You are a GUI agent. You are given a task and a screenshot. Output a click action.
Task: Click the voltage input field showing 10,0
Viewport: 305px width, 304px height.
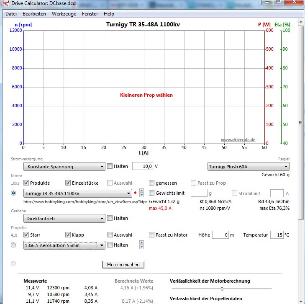click(143, 166)
